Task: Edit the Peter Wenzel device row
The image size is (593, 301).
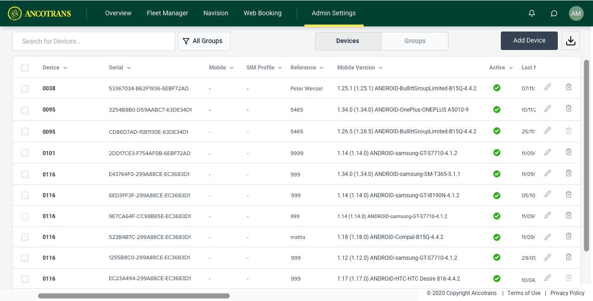Action: pyautogui.click(x=548, y=87)
